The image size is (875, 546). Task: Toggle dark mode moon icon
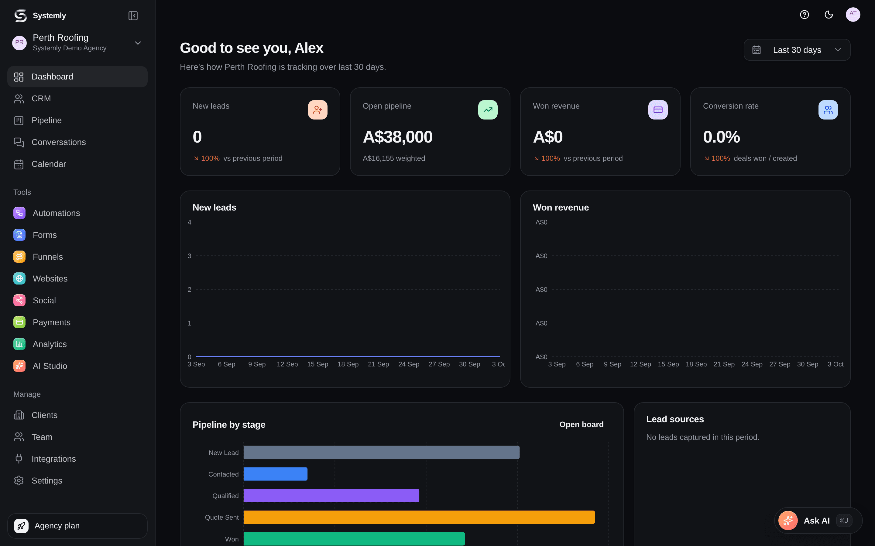[x=829, y=15]
